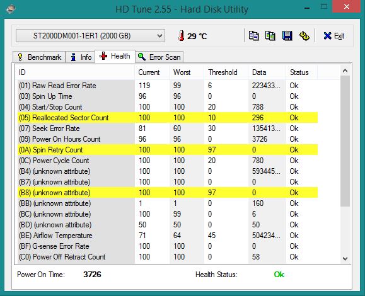
Task: Select the '(BD) (unknown attribute)' row
Action: point(167,225)
